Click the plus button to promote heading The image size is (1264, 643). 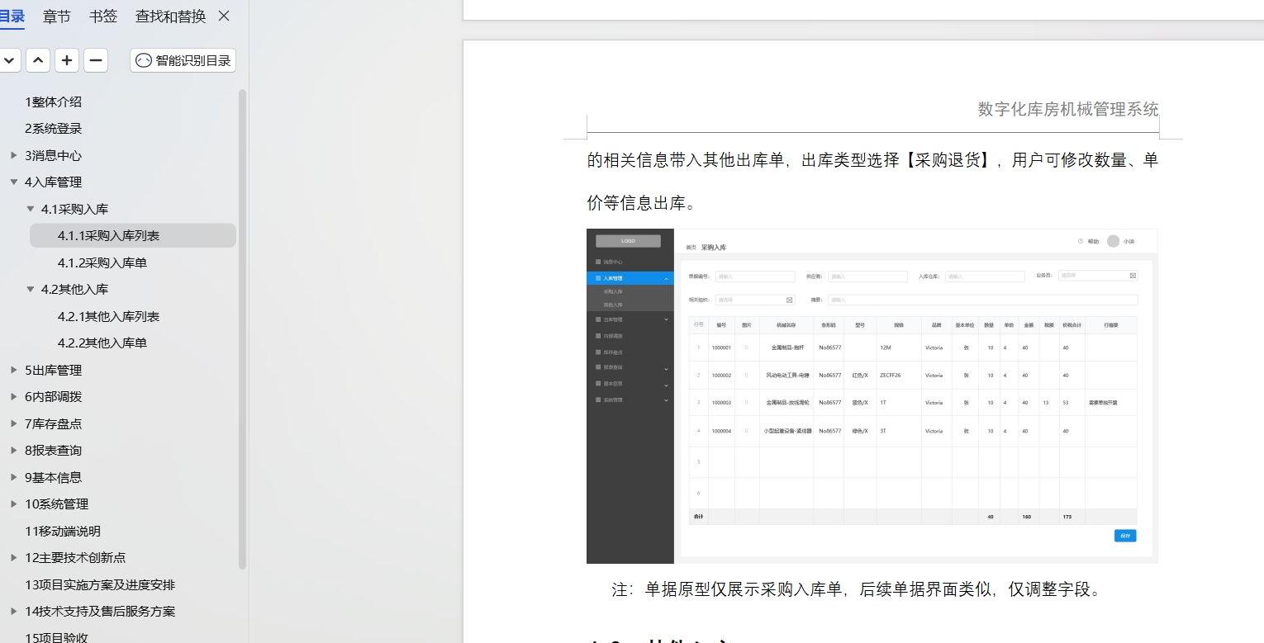[x=67, y=60]
